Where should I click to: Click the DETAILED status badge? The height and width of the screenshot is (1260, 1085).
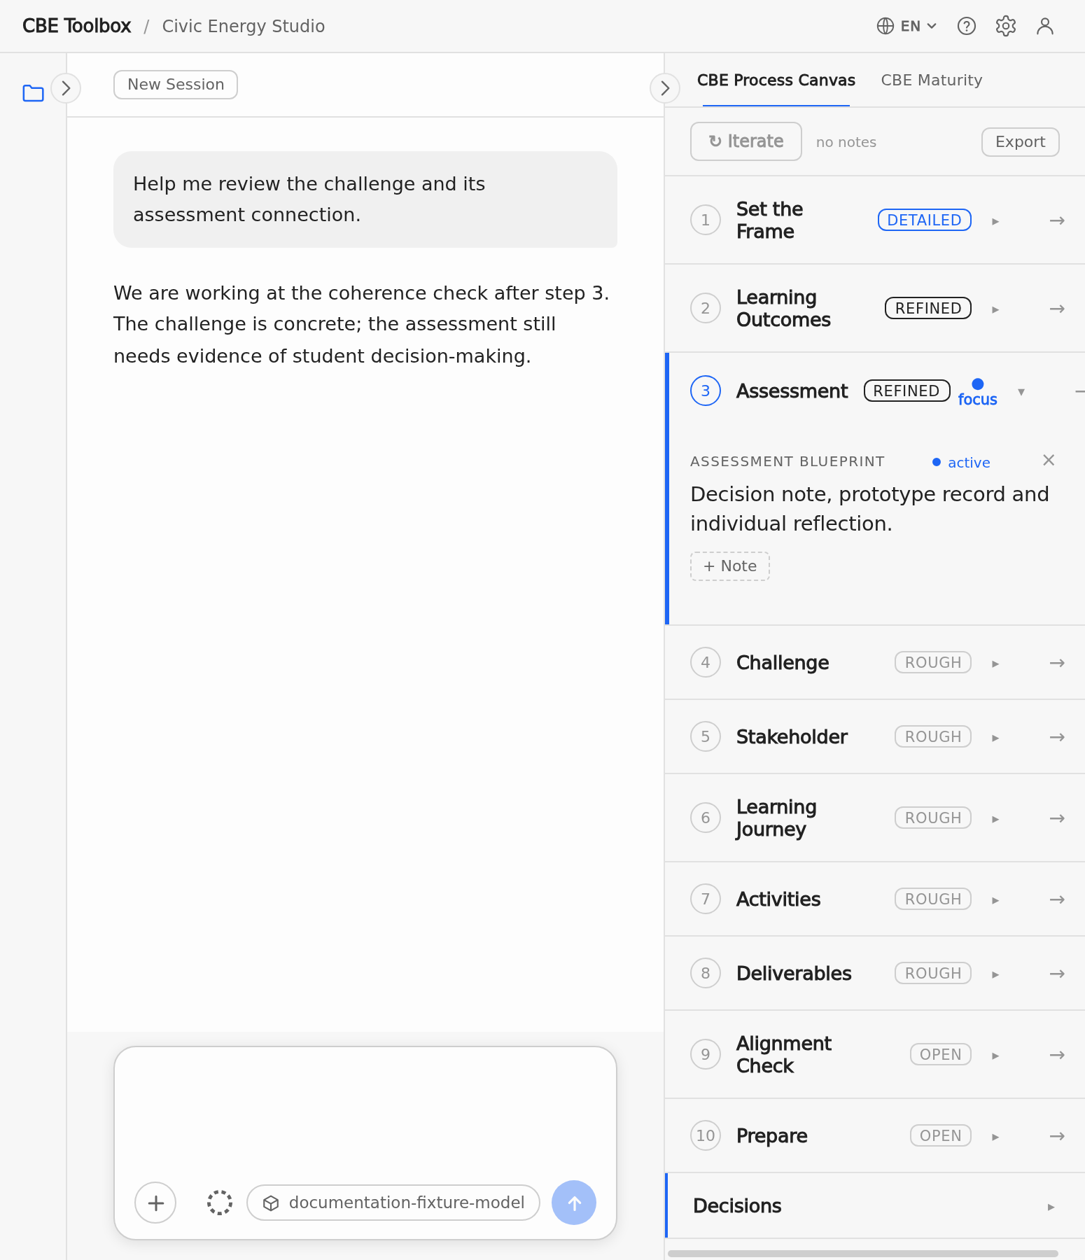point(924,220)
